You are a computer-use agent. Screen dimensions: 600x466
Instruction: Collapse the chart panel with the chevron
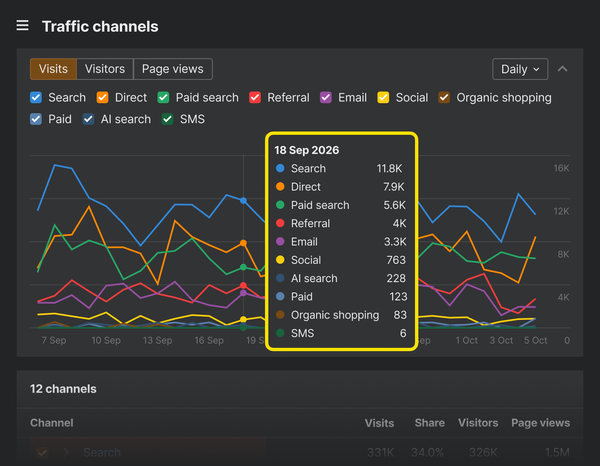pos(562,69)
